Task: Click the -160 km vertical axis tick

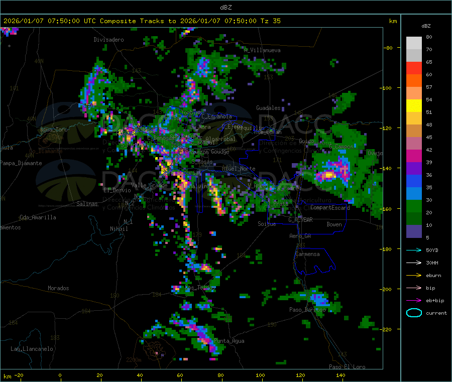Action: click(x=385, y=209)
